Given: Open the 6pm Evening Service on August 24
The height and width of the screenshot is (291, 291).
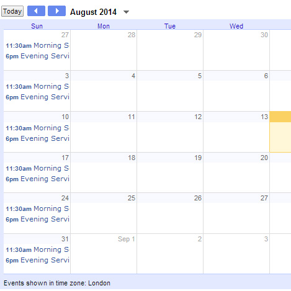Looking at the screenshot, I should click(x=37, y=219).
